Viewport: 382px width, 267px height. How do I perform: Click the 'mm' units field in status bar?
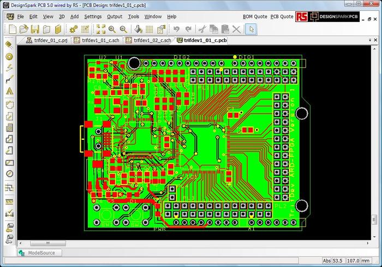coord(366,260)
